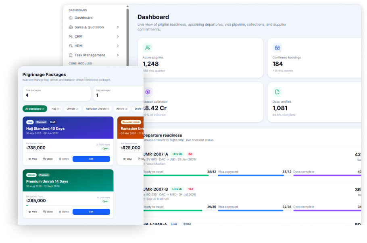Click Premium Umrah seats progress bar

(68, 206)
